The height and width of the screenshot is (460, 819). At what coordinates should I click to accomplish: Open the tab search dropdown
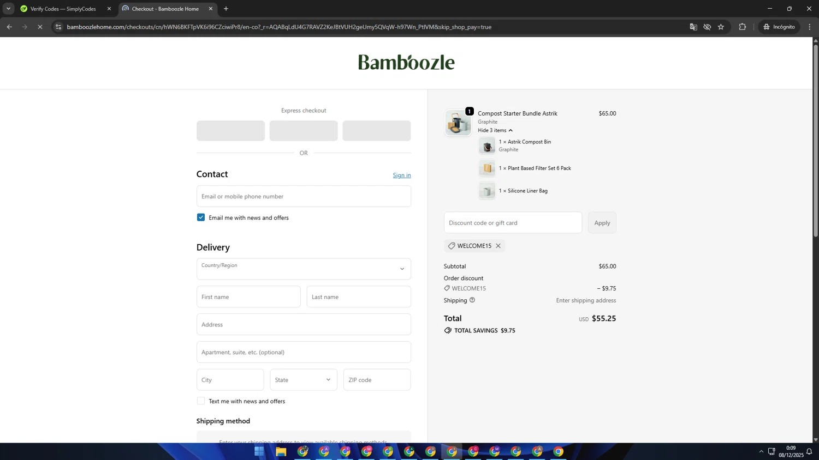tap(8, 9)
